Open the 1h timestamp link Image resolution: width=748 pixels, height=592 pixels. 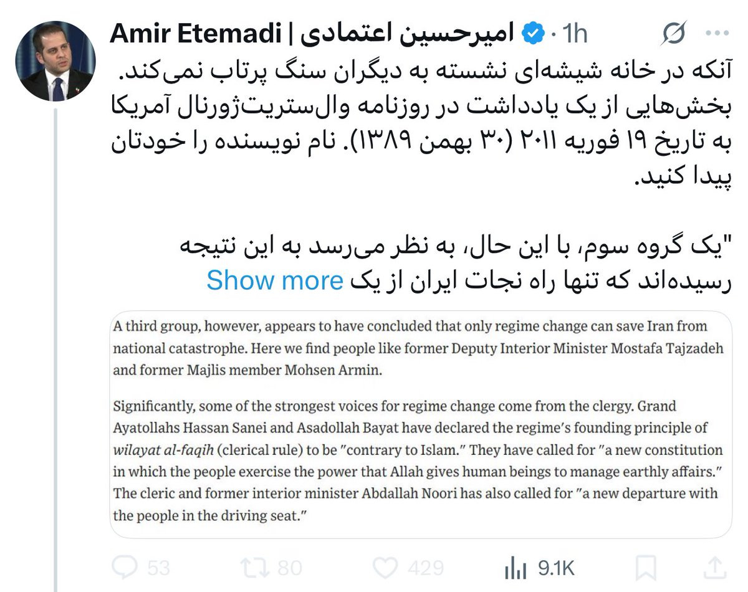click(x=575, y=34)
